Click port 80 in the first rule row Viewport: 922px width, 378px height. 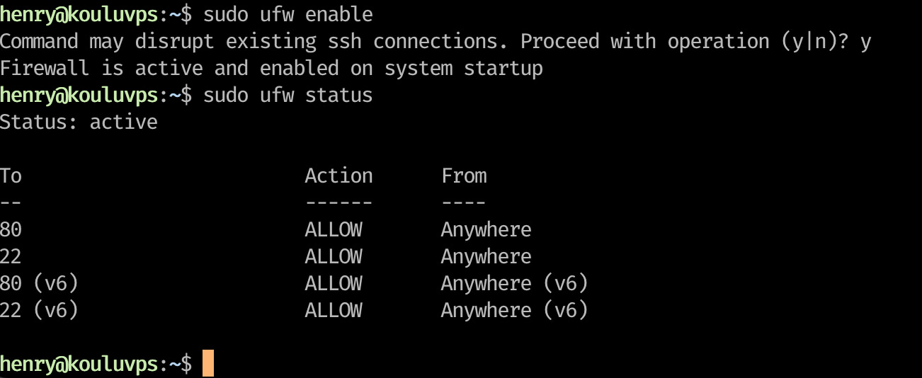(x=11, y=229)
